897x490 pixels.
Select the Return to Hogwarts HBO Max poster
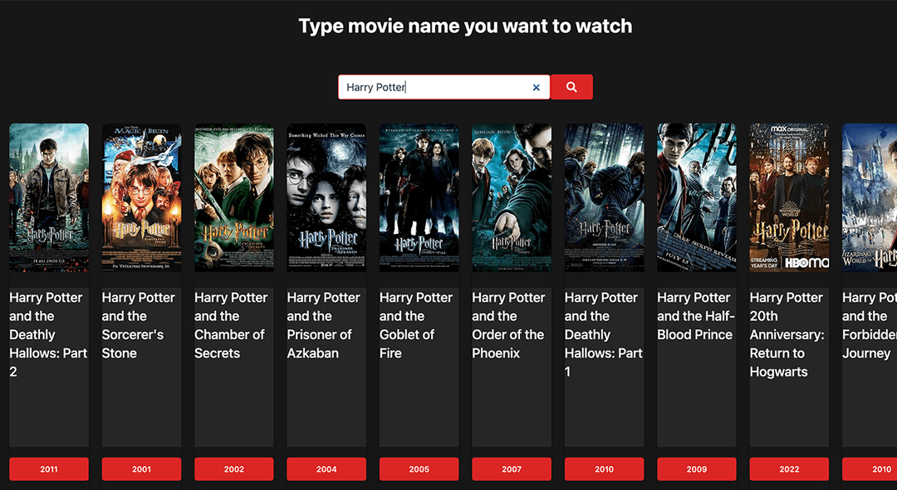pyautogui.click(x=790, y=197)
